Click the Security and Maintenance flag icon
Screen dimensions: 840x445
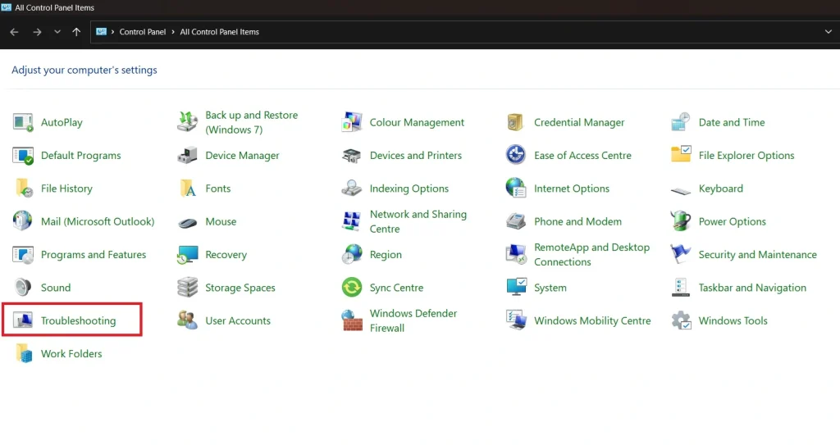click(681, 254)
